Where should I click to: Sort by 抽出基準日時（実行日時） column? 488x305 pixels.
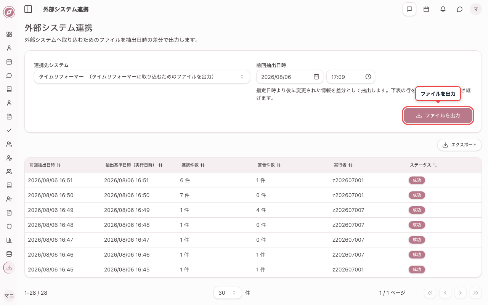coord(134,165)
